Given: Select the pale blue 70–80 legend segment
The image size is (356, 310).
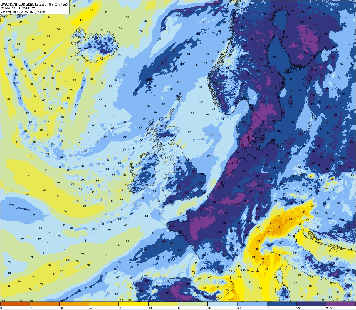Looking at the screenshot, I should point(222,304).
